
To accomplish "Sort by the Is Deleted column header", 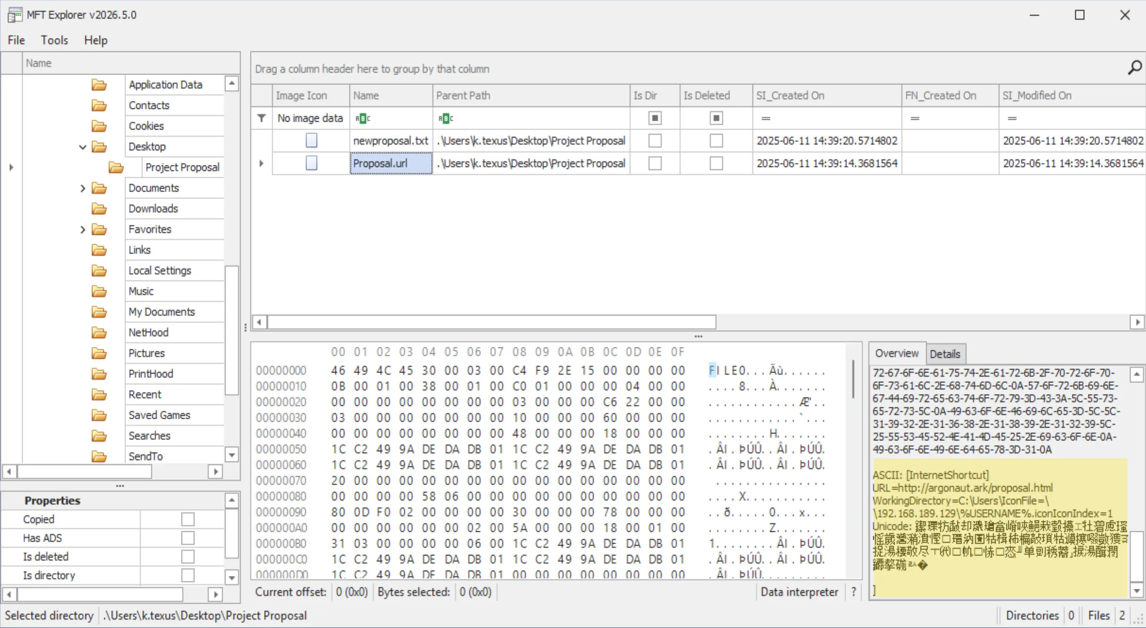I will pos(716,96).
